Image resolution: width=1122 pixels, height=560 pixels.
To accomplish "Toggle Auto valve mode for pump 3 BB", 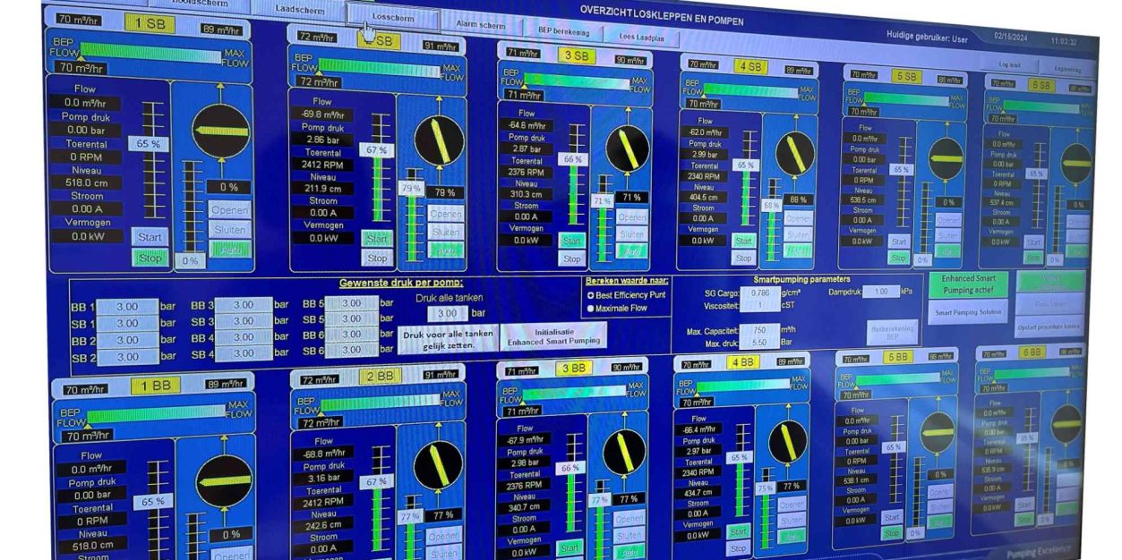I will click(628, 553).
